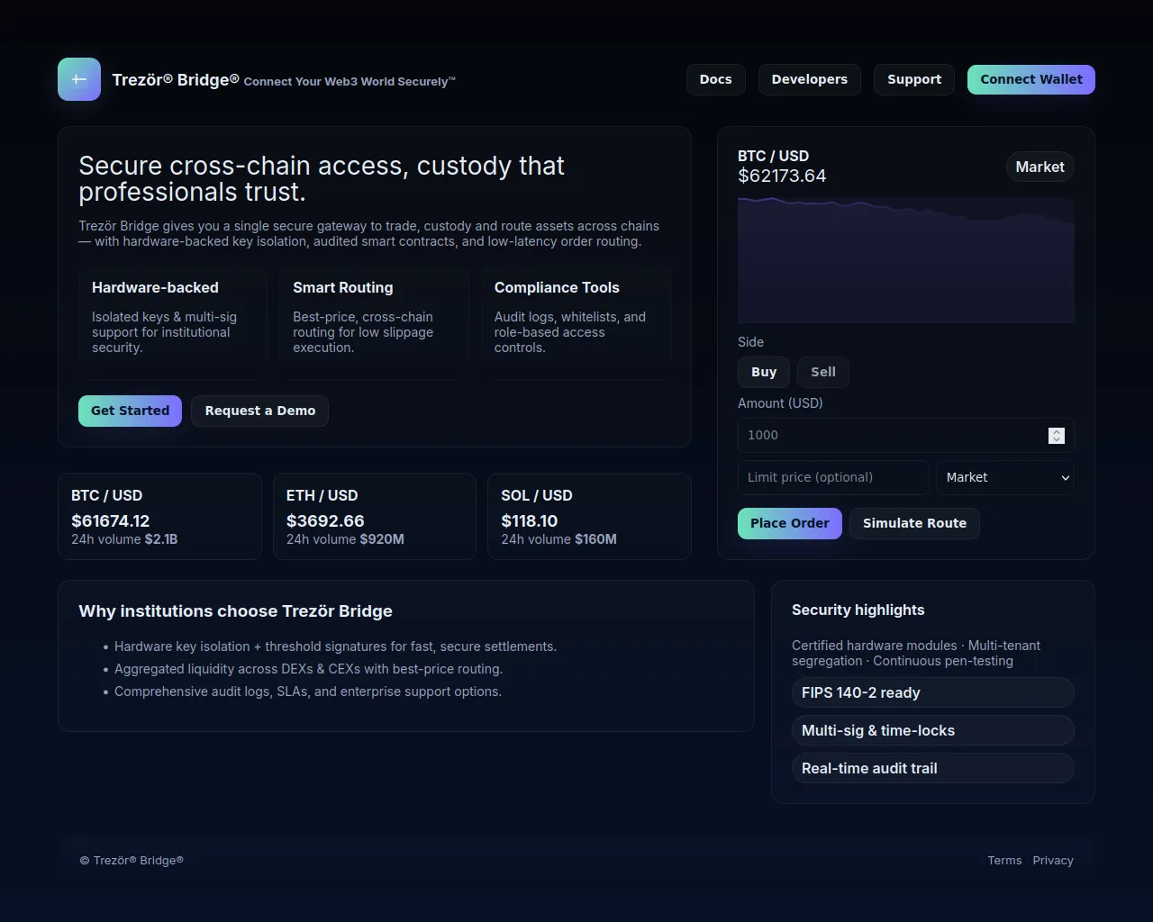Click the 24h volume $160M text
Viewport: 1153px width, 922px height.
(558, 539)
